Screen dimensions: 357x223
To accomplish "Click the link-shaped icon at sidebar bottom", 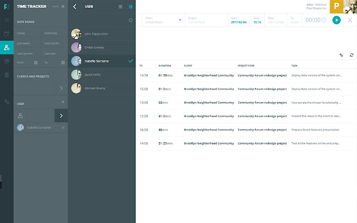I will 7,102.
